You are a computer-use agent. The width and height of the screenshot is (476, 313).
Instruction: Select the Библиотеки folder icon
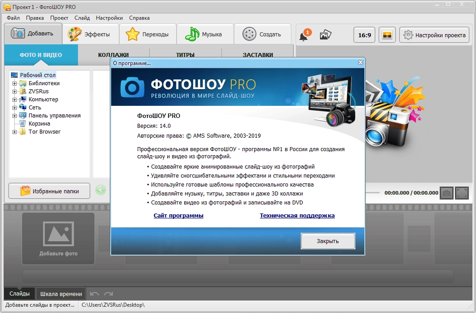point(23,83)
